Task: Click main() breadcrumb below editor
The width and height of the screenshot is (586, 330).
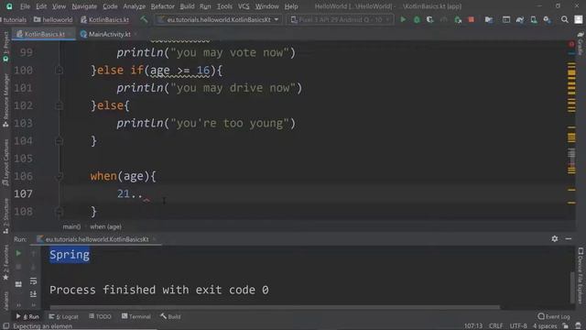Action: point(71,226)
